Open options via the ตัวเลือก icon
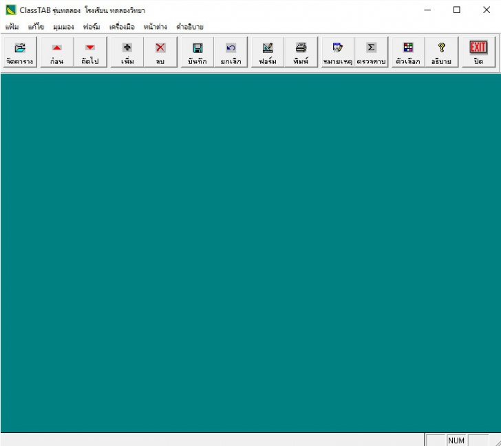This screenshot has width=501, height=446. (408, 52)
